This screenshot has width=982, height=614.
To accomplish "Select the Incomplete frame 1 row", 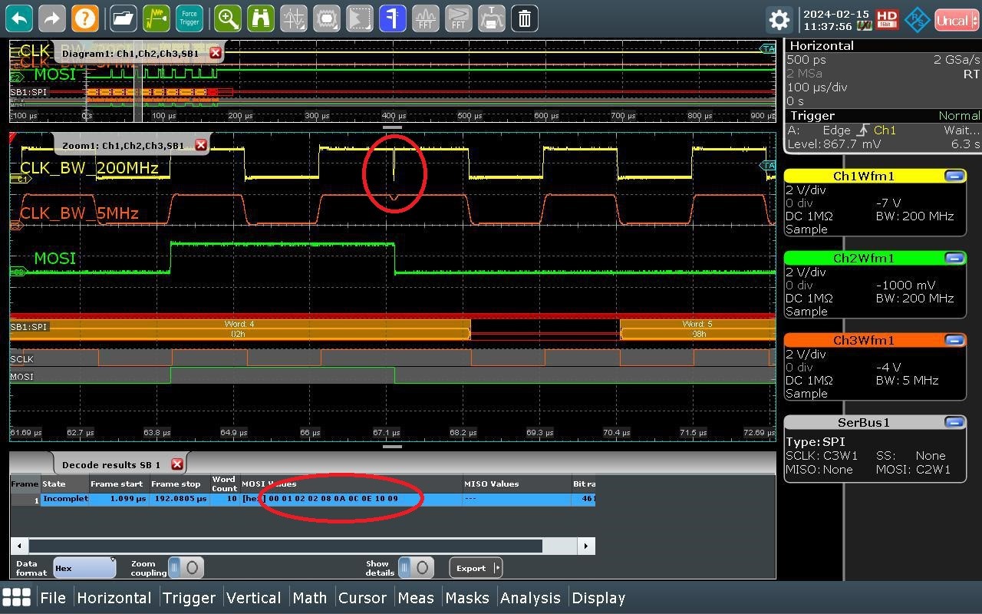I will tap(303, 499).
